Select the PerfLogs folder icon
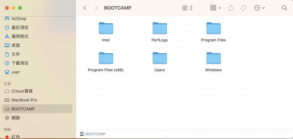Viewport: 293px width, 139px height. click(x=160, y=28)
